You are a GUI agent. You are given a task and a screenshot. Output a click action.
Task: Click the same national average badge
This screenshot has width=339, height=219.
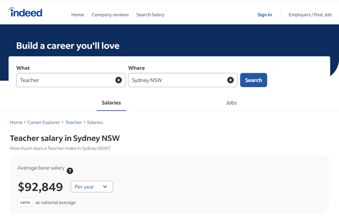tap(25, 202)
